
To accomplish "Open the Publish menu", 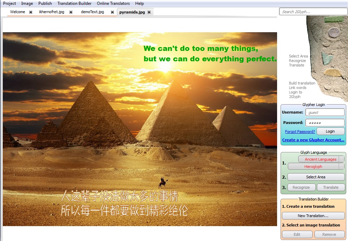I will click(x=45, y=3).
